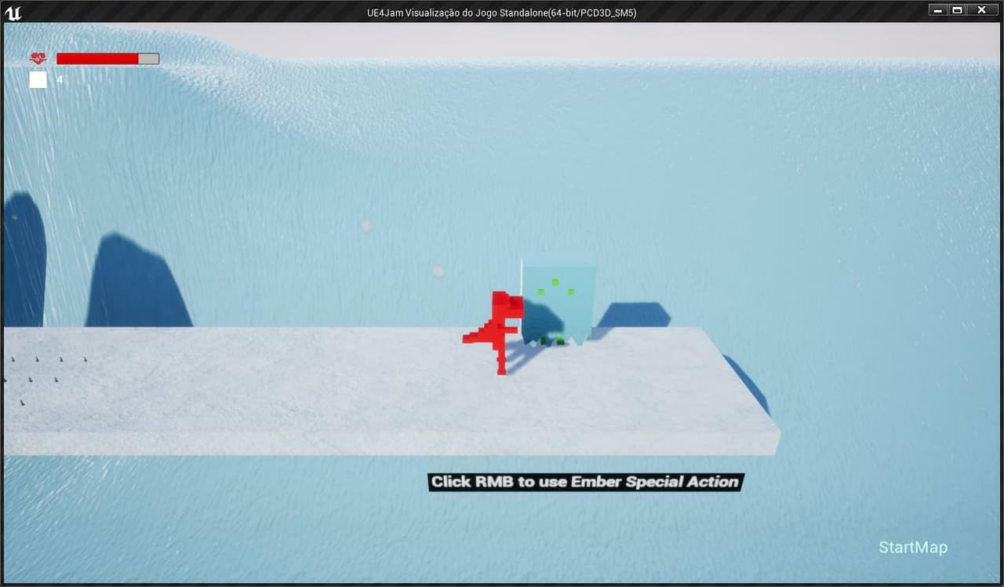Click the green feet of the ice enemy
1004x587 pixels.
click(x=552, y=341)
